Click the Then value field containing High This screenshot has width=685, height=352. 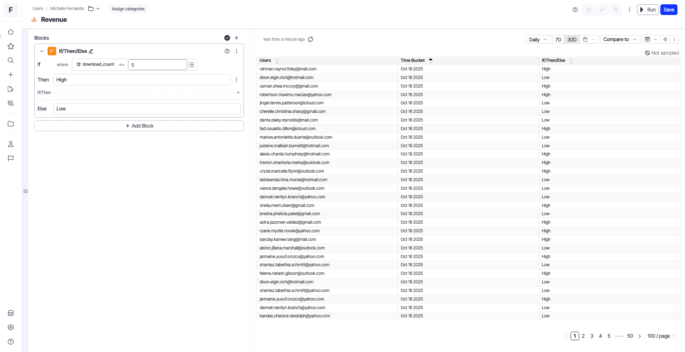point(142,80)
